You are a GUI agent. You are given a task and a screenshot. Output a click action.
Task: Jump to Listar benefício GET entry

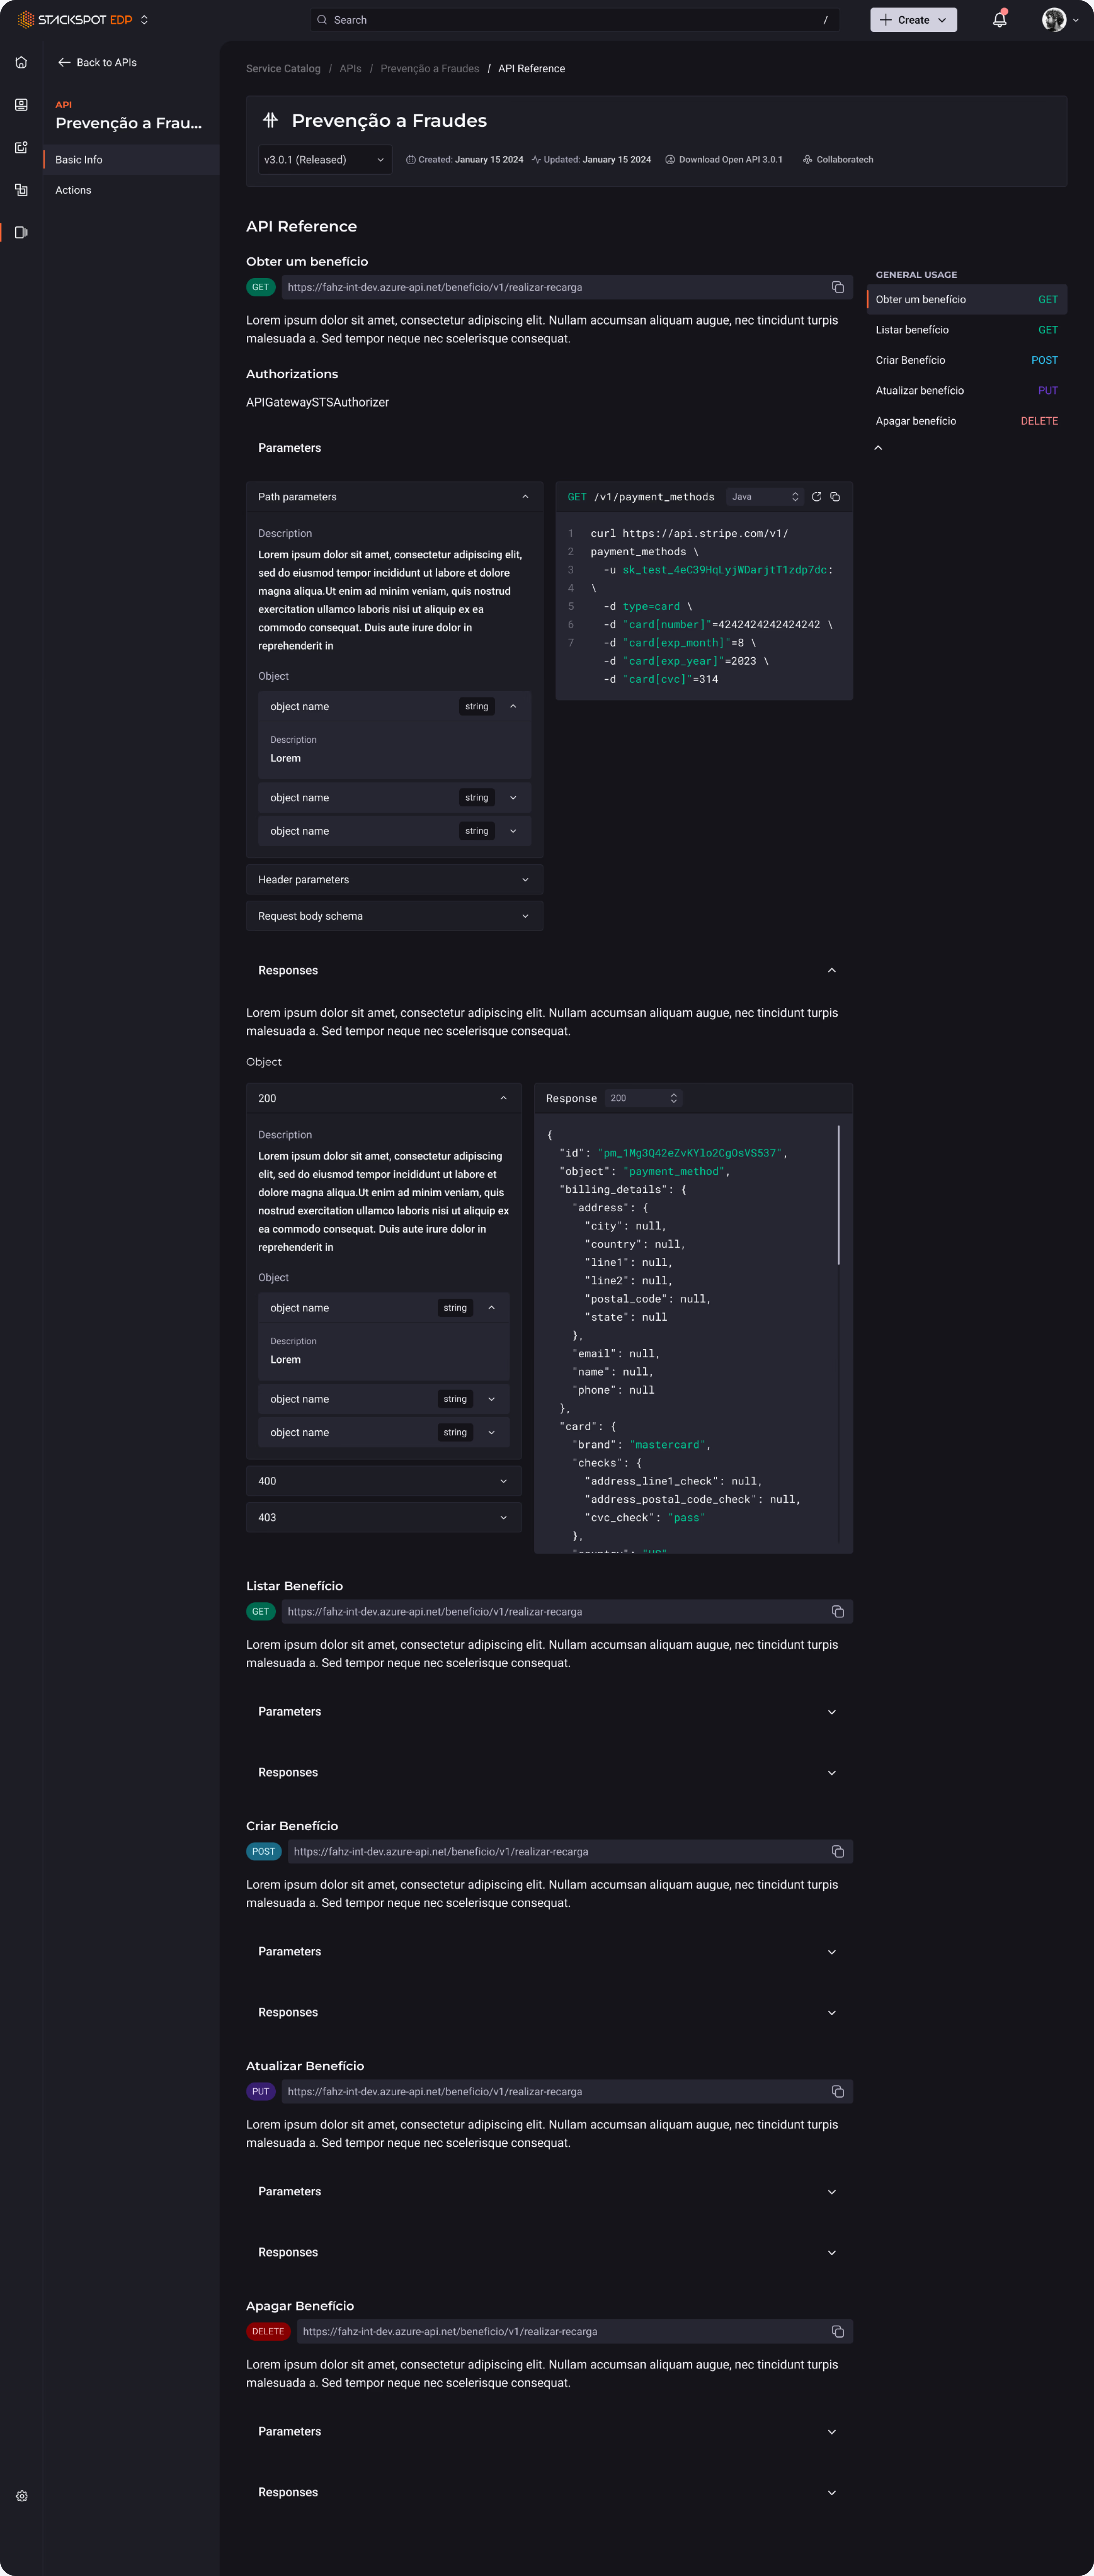click(x=967, y=330)
